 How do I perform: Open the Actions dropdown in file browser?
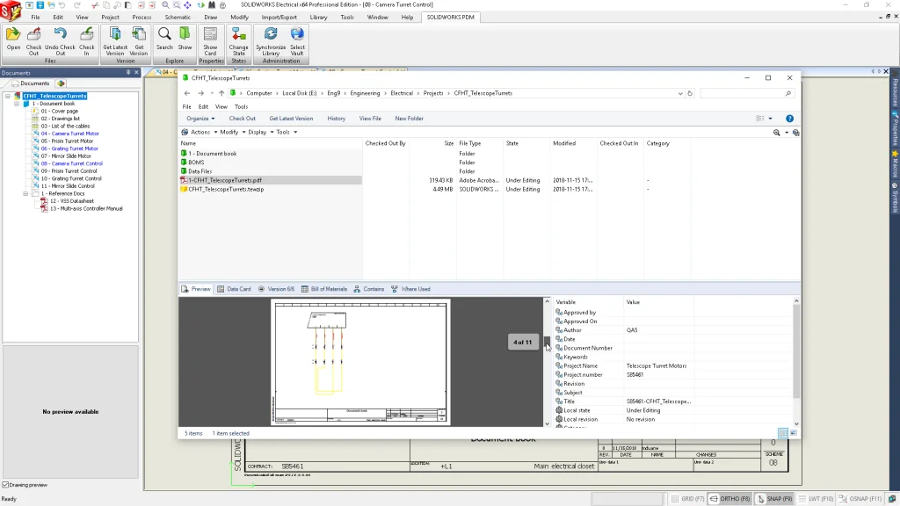200,131
